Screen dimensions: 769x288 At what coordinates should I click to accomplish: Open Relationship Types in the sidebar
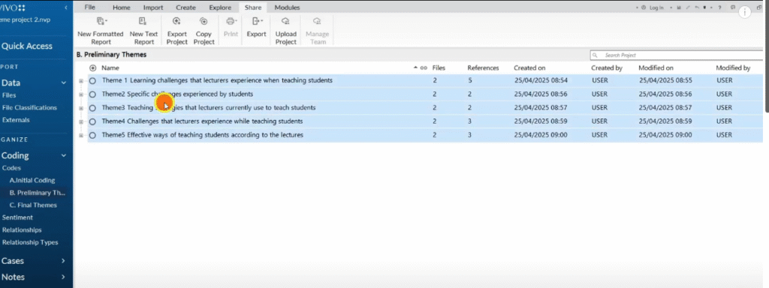pos(30,242)
